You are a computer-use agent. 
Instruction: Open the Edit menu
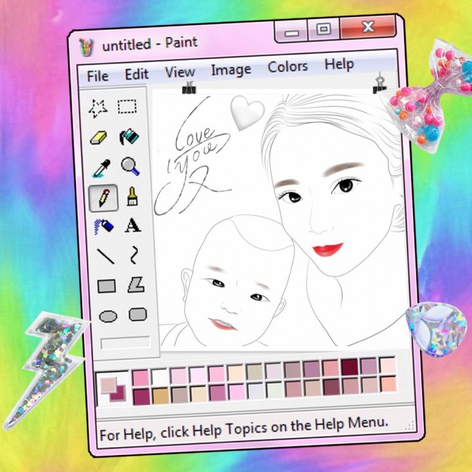tap(136, 74)
